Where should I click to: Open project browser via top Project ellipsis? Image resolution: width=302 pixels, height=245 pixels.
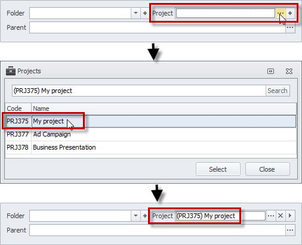(281, 13)
